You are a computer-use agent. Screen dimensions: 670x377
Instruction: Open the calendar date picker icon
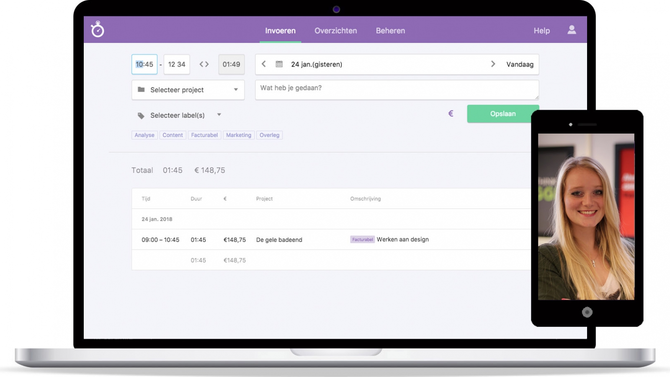pos(279,64)
